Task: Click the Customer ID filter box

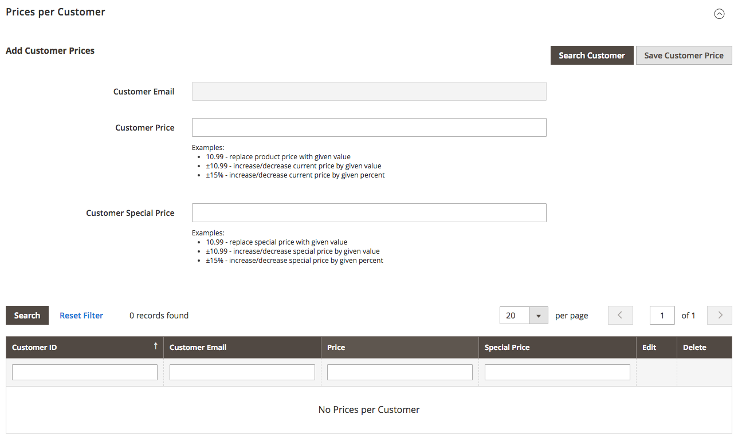Action: point(85,372)
